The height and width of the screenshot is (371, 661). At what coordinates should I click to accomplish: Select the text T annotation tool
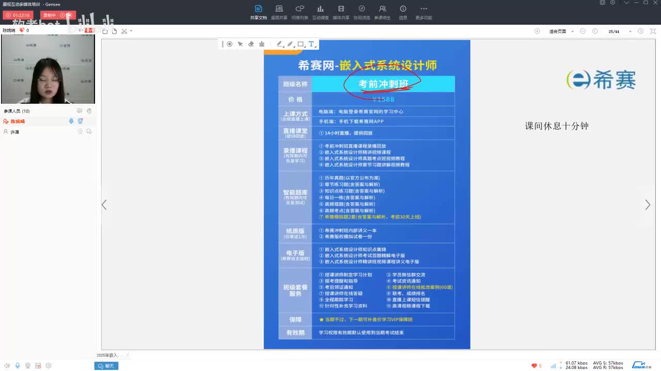point(311,44)
